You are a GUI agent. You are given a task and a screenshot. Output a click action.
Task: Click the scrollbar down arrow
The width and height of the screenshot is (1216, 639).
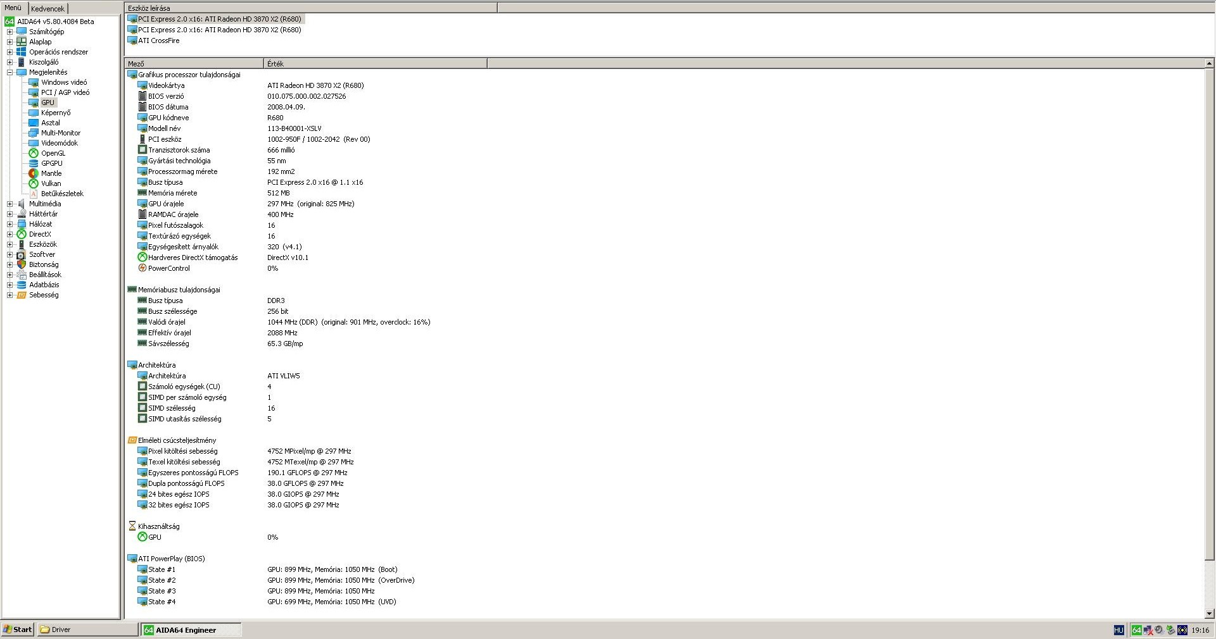coord(1209,613)
